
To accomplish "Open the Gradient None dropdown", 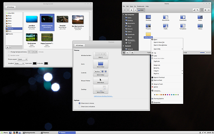I will [x=19, y=63].
